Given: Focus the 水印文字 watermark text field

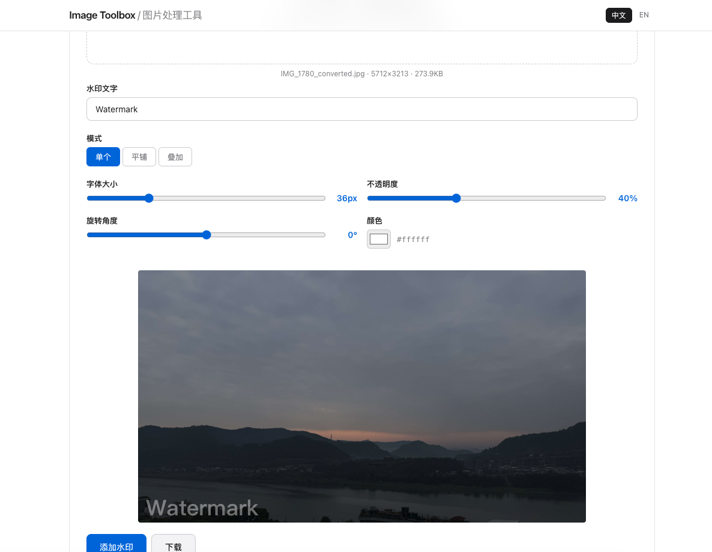Looking at the screenshot, I should tap(362, 109).
